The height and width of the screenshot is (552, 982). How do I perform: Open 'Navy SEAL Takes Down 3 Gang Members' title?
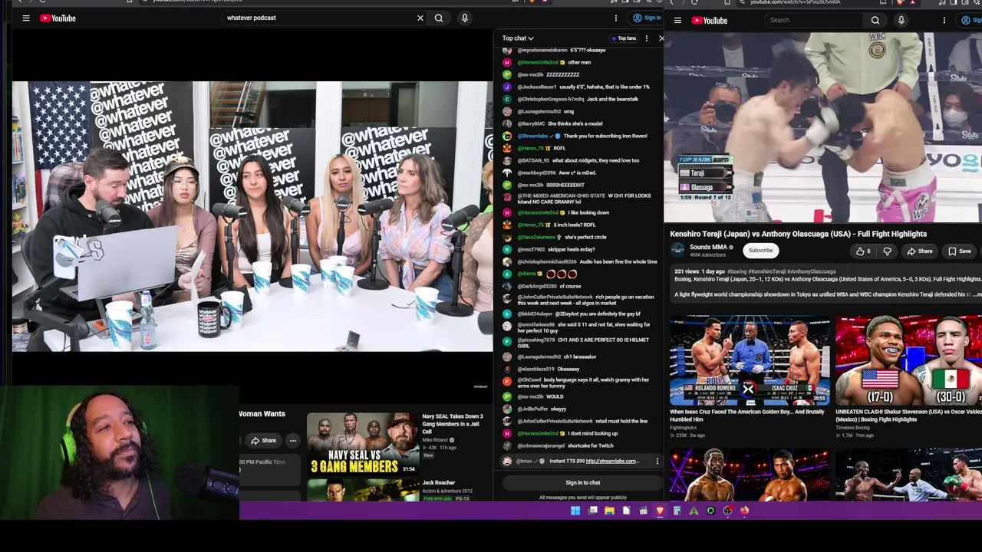pos(453,424)
